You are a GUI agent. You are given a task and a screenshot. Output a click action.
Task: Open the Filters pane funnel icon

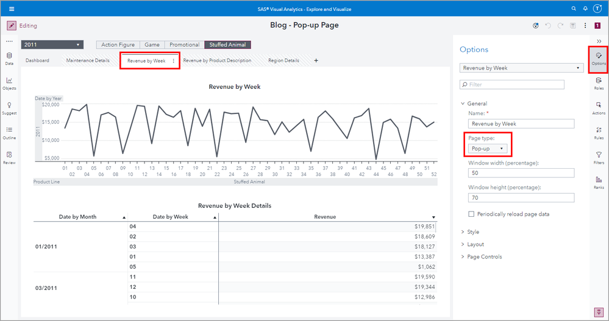point(599,157)
